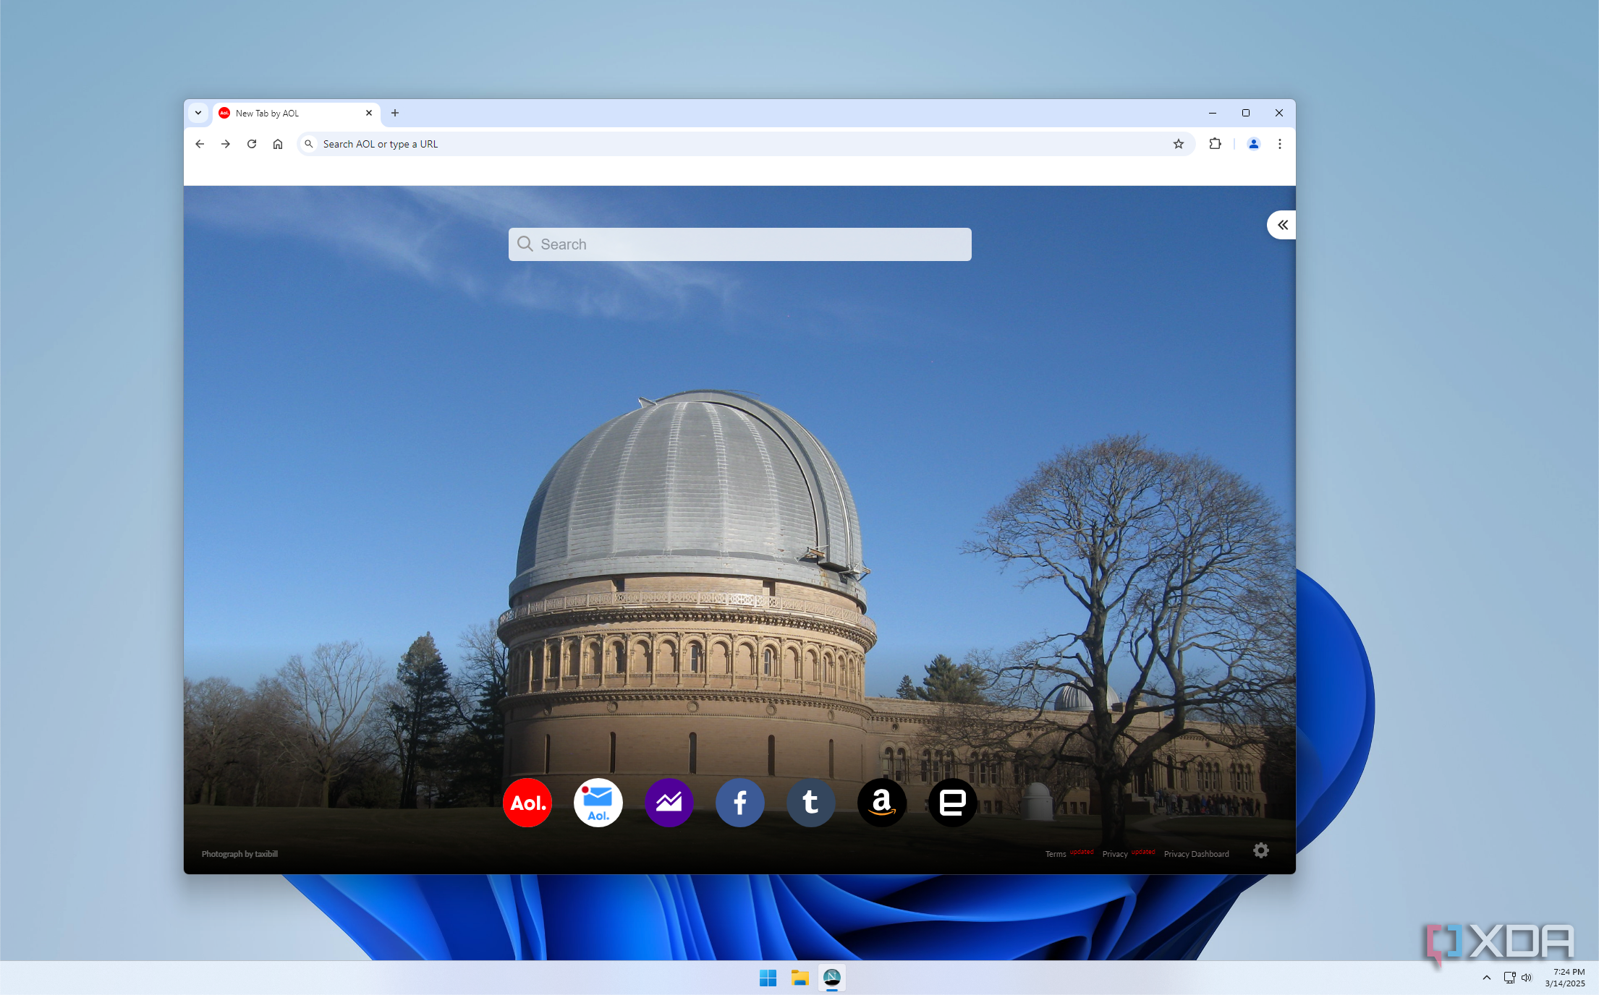This screenshot has height=995, width=1599.
Task: Expand the side panel double-chevron
Action: click(1282, 225)
